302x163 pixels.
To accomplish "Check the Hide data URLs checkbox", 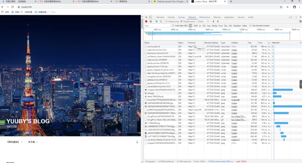I will click(173, 25).
